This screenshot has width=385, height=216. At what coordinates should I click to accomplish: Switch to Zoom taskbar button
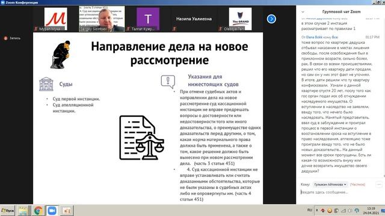[52, 211]
